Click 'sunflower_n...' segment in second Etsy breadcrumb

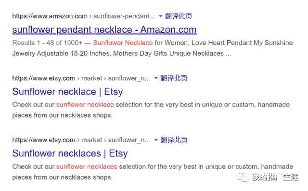[129, 140]
